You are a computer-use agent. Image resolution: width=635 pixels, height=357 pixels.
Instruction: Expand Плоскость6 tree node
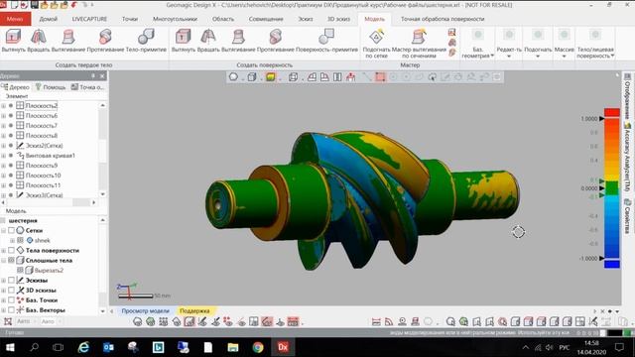pyautogui.click(x=4, y=116)
